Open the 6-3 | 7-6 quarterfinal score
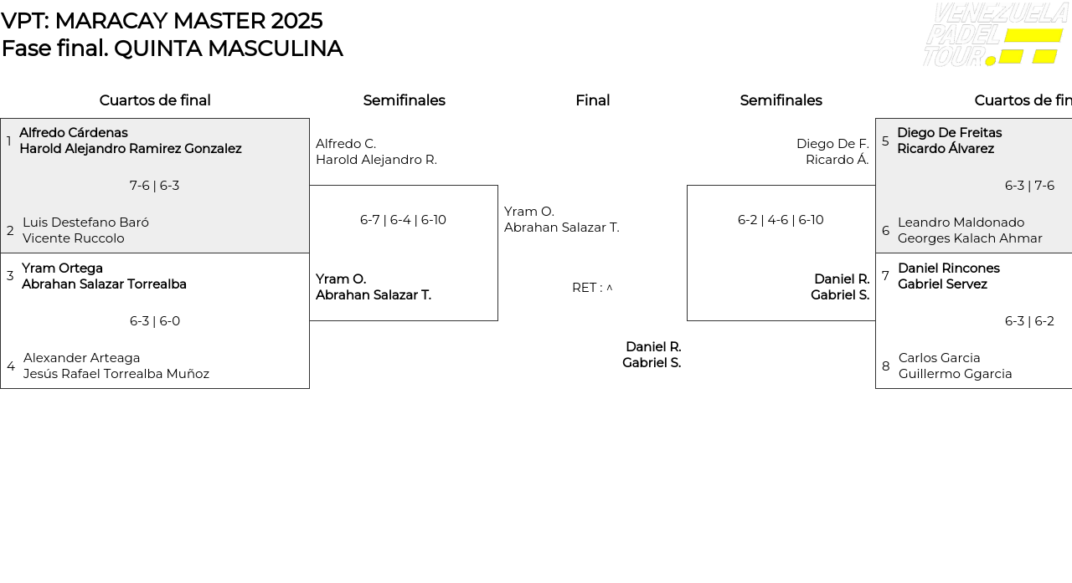1072x583 pixels. click(1029, 186)
